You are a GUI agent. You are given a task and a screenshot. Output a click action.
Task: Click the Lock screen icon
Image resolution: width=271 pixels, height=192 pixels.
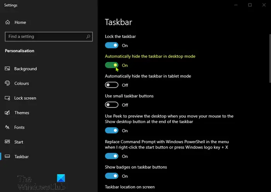7,98
